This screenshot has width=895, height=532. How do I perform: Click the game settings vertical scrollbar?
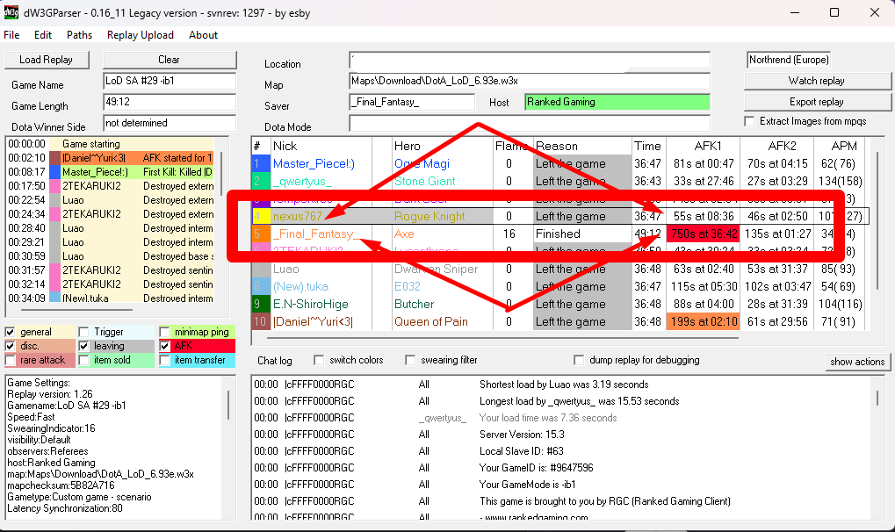point(228,405)
